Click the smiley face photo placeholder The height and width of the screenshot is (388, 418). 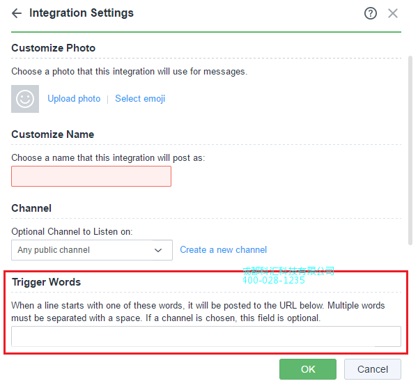(25, 99)
